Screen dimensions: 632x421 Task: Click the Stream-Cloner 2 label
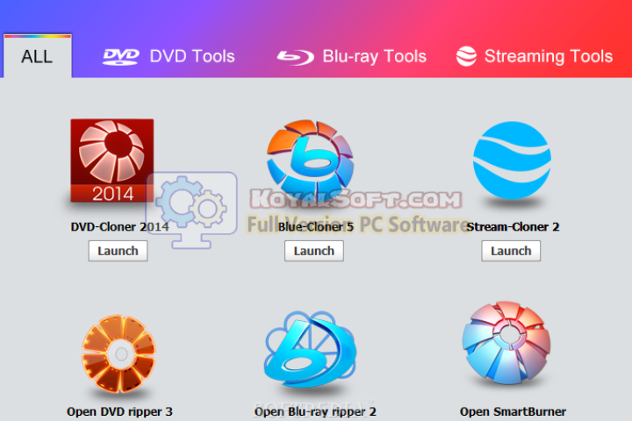(x=513, y=227)
